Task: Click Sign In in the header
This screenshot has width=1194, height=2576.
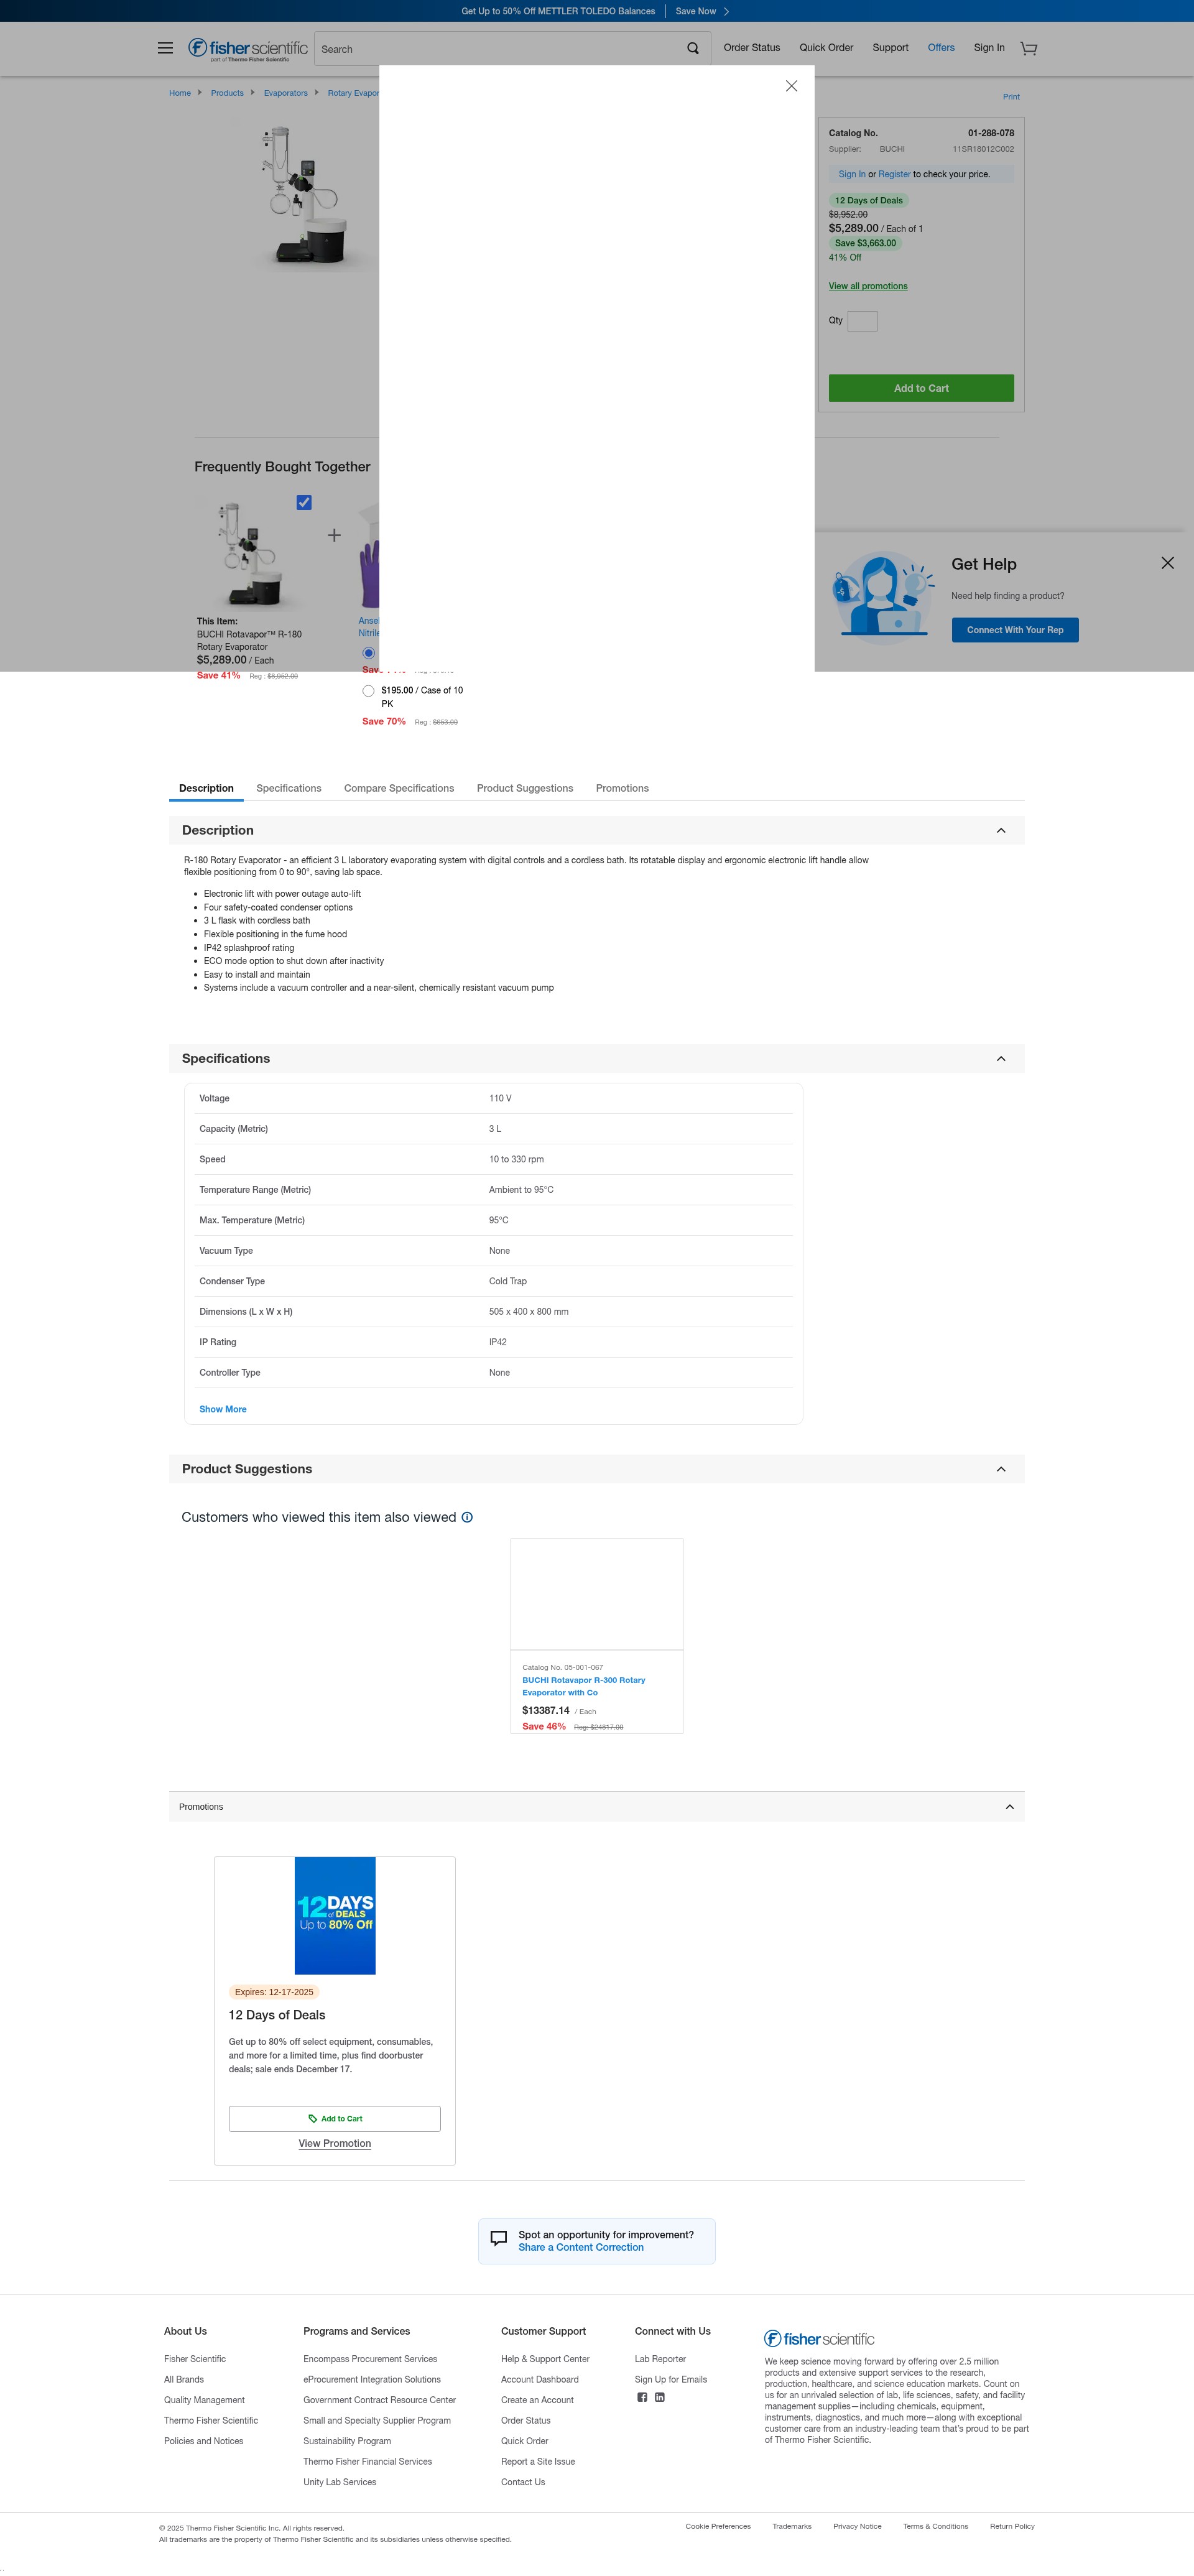Action: [989, 48]
